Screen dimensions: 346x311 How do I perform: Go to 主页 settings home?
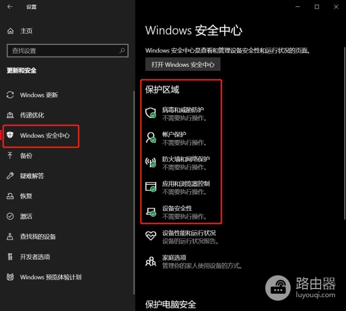tap(27, 31)
